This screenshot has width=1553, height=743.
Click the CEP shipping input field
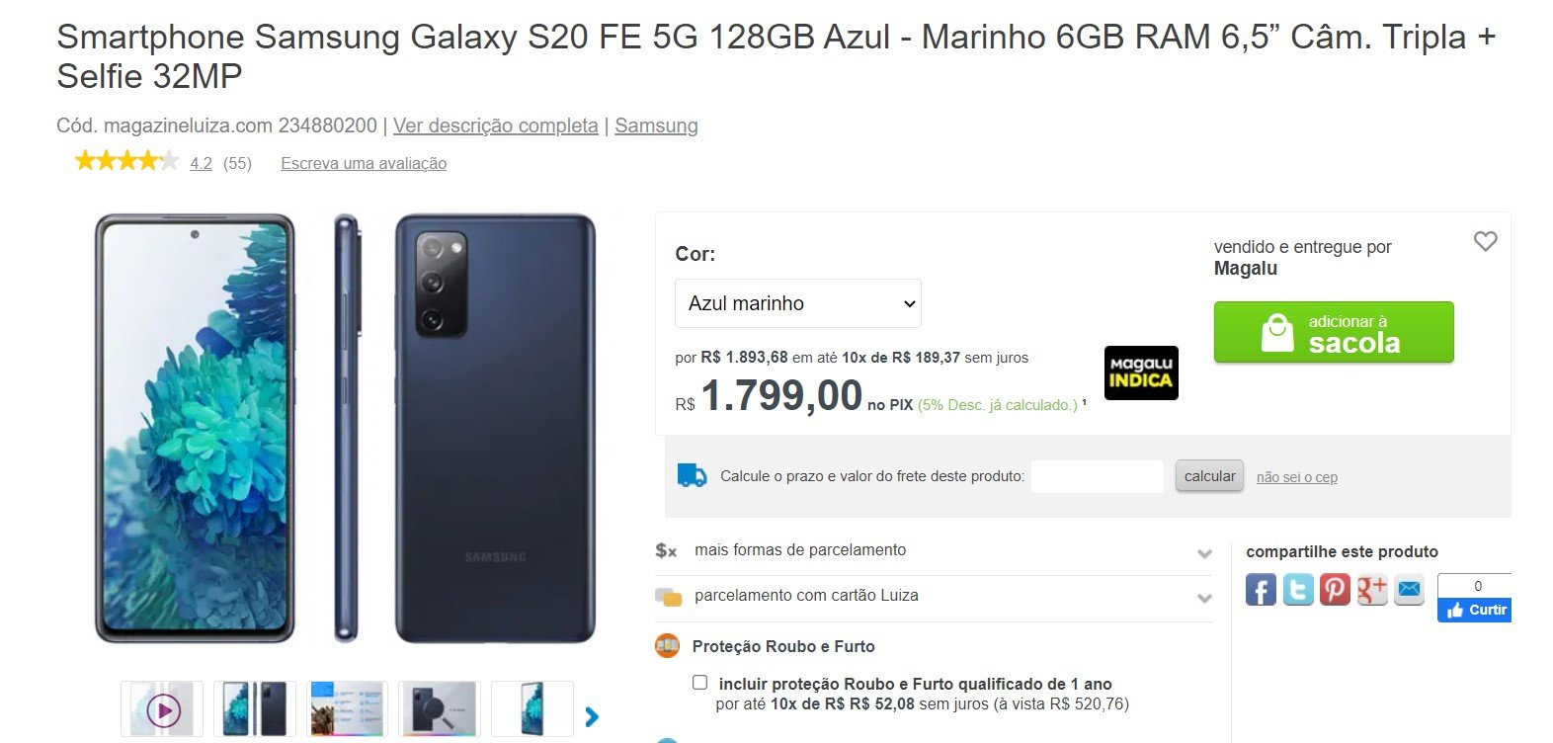(x=1098, y=476)
